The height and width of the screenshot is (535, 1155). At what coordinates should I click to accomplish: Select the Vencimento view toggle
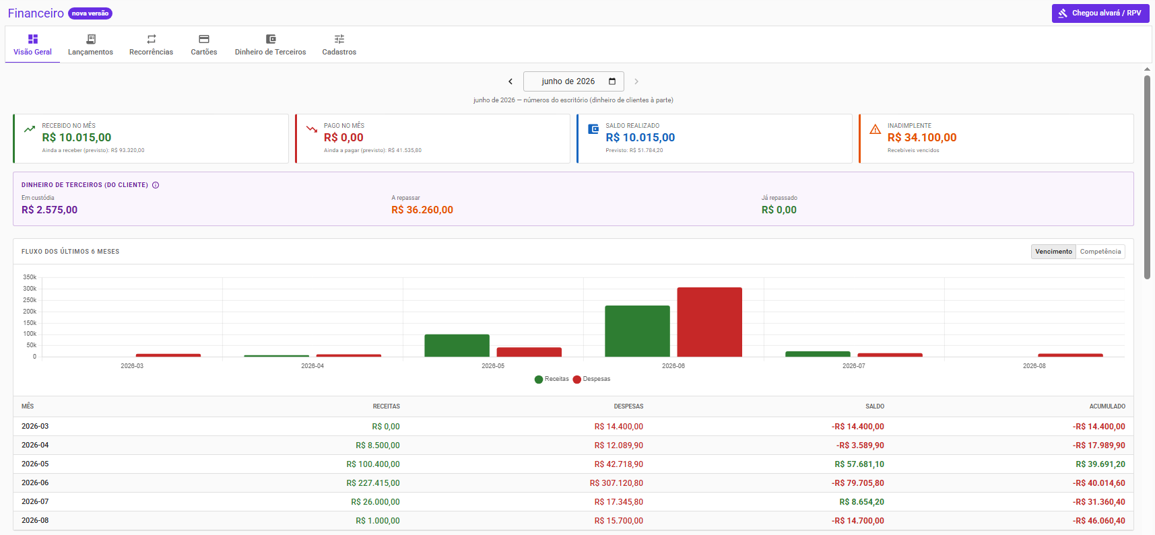[x=1053, y=252]
